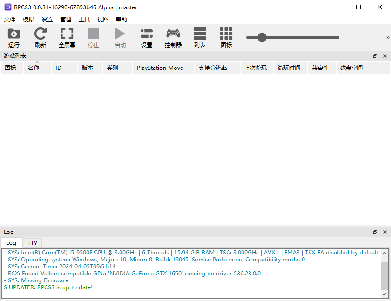Sort by the 游玩时间 column header
The height and width of the screenshot is (301, 391).
(290, 68)
